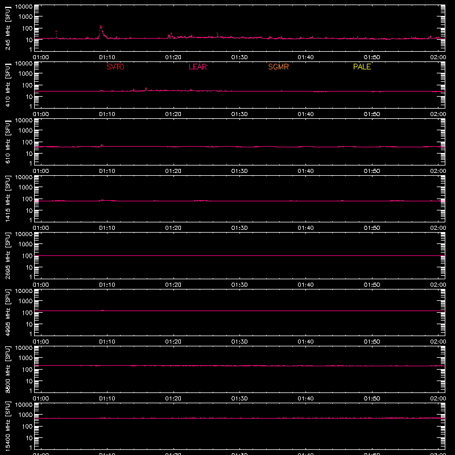Click the 100 y-axis label on 8800 MHz plot
Viewport: 455px width, 455px height.
(x=27, y=369)
